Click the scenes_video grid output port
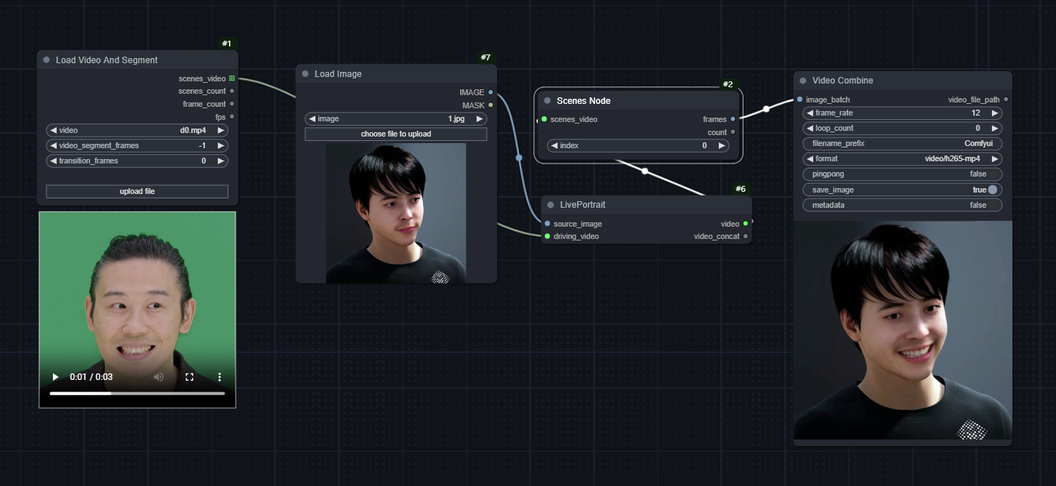Viewport: 1056px width, 486px height. tap(232, 78)
